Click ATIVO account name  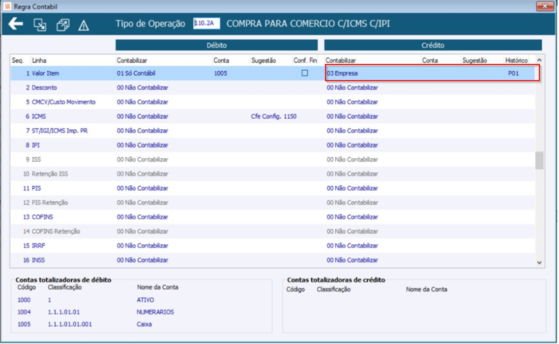pyautogui.click(x=146, y=300)
